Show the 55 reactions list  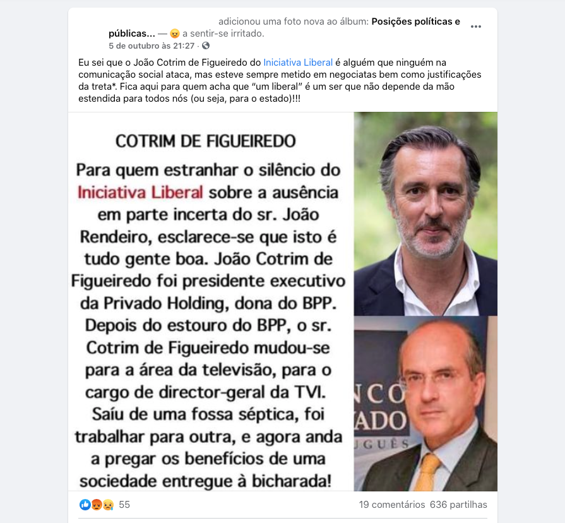click(x=124, y=505)
